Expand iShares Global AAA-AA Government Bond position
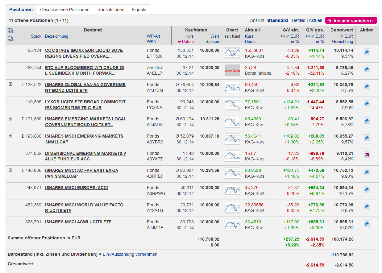This screenshot has height=273, width=382. pos(10,84)
